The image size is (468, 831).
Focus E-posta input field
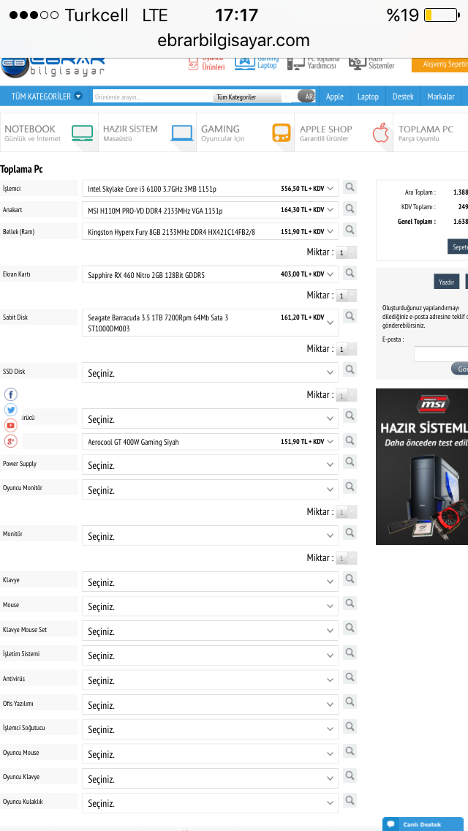point(441,354)
